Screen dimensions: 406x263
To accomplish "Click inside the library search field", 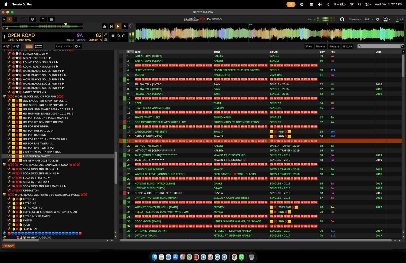I will tap(381, 46).
